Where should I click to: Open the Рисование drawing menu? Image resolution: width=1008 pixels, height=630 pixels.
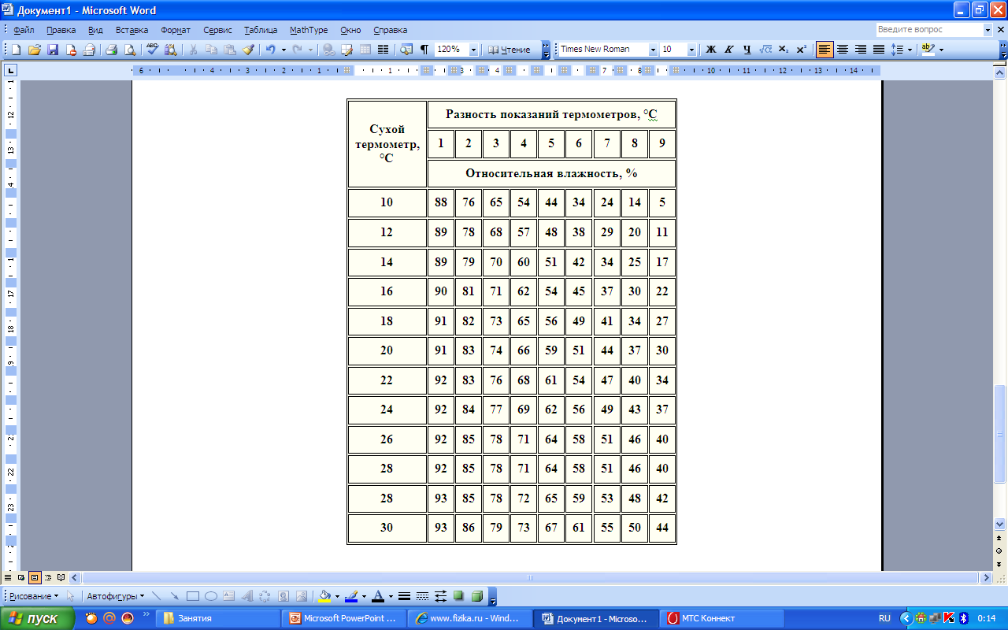click(33, 596)
